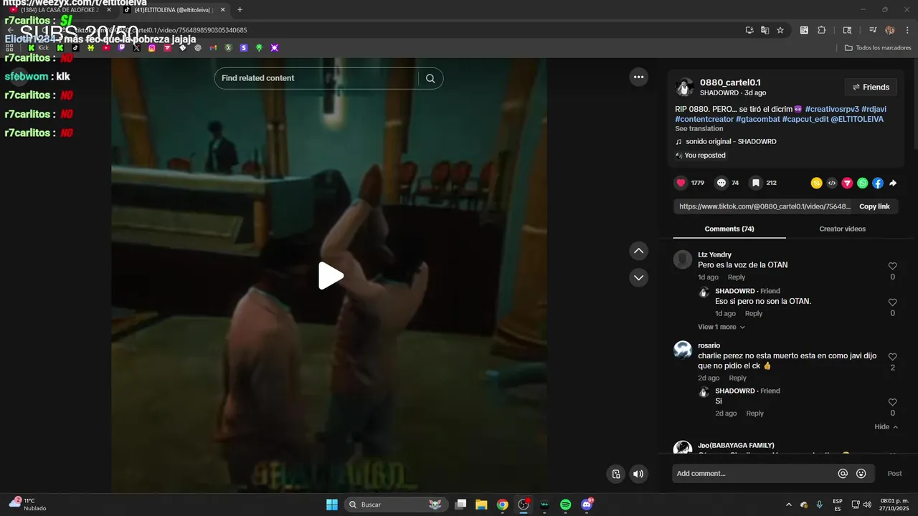Select the ELTITOLEIVA TikTok browser tab

click(174, 10)
